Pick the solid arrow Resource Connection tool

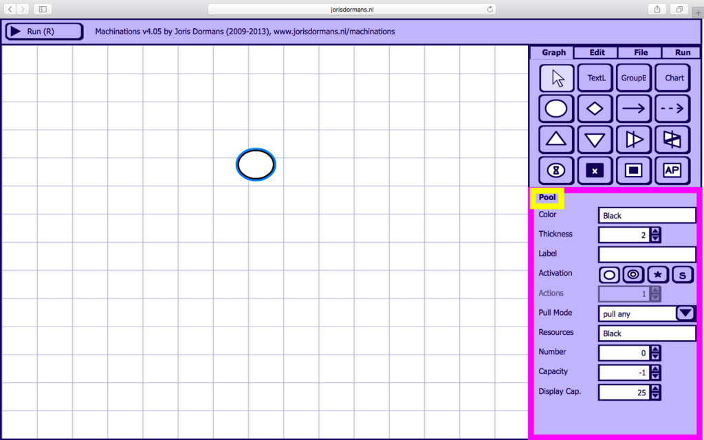[633, 109]
